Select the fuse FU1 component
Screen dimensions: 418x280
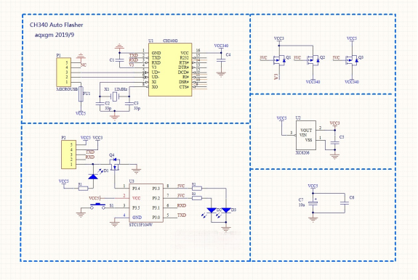81,94
